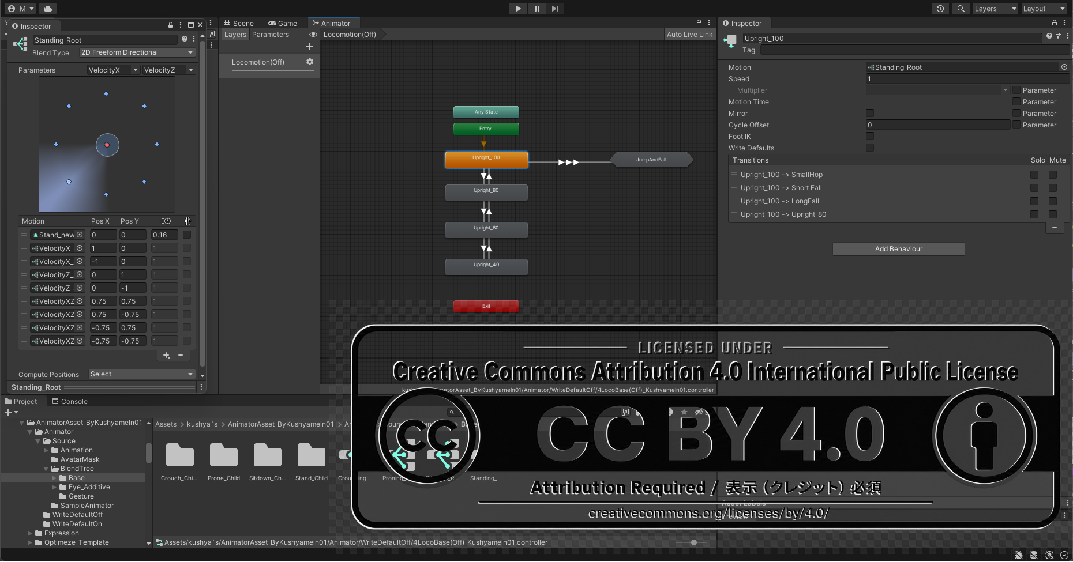Open the Compute Positions Select dropdown

142,374
